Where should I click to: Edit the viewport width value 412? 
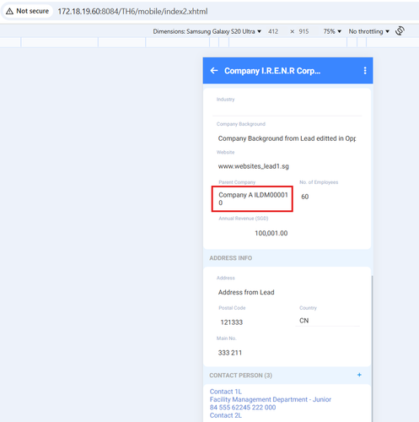(273, 31)
